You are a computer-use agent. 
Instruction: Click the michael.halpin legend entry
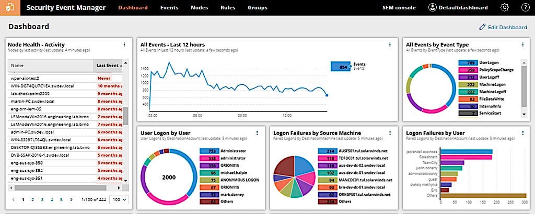(x=234, y=173)
